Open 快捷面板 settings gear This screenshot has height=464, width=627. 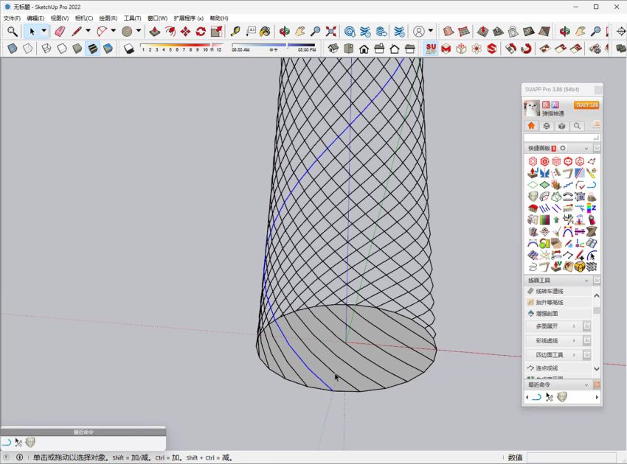pyautogui.click(x=563, y=148)
